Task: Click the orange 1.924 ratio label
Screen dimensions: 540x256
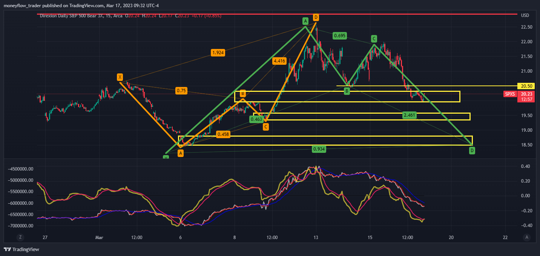Action: pyautogui.click(x=218, y=53)
